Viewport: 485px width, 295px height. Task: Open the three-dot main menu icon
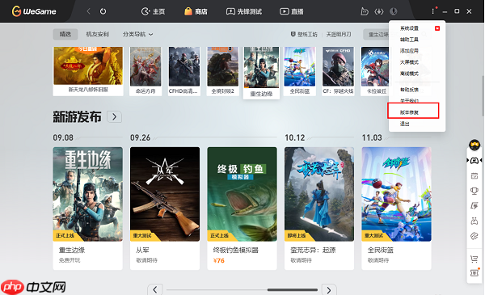[432, 11]
